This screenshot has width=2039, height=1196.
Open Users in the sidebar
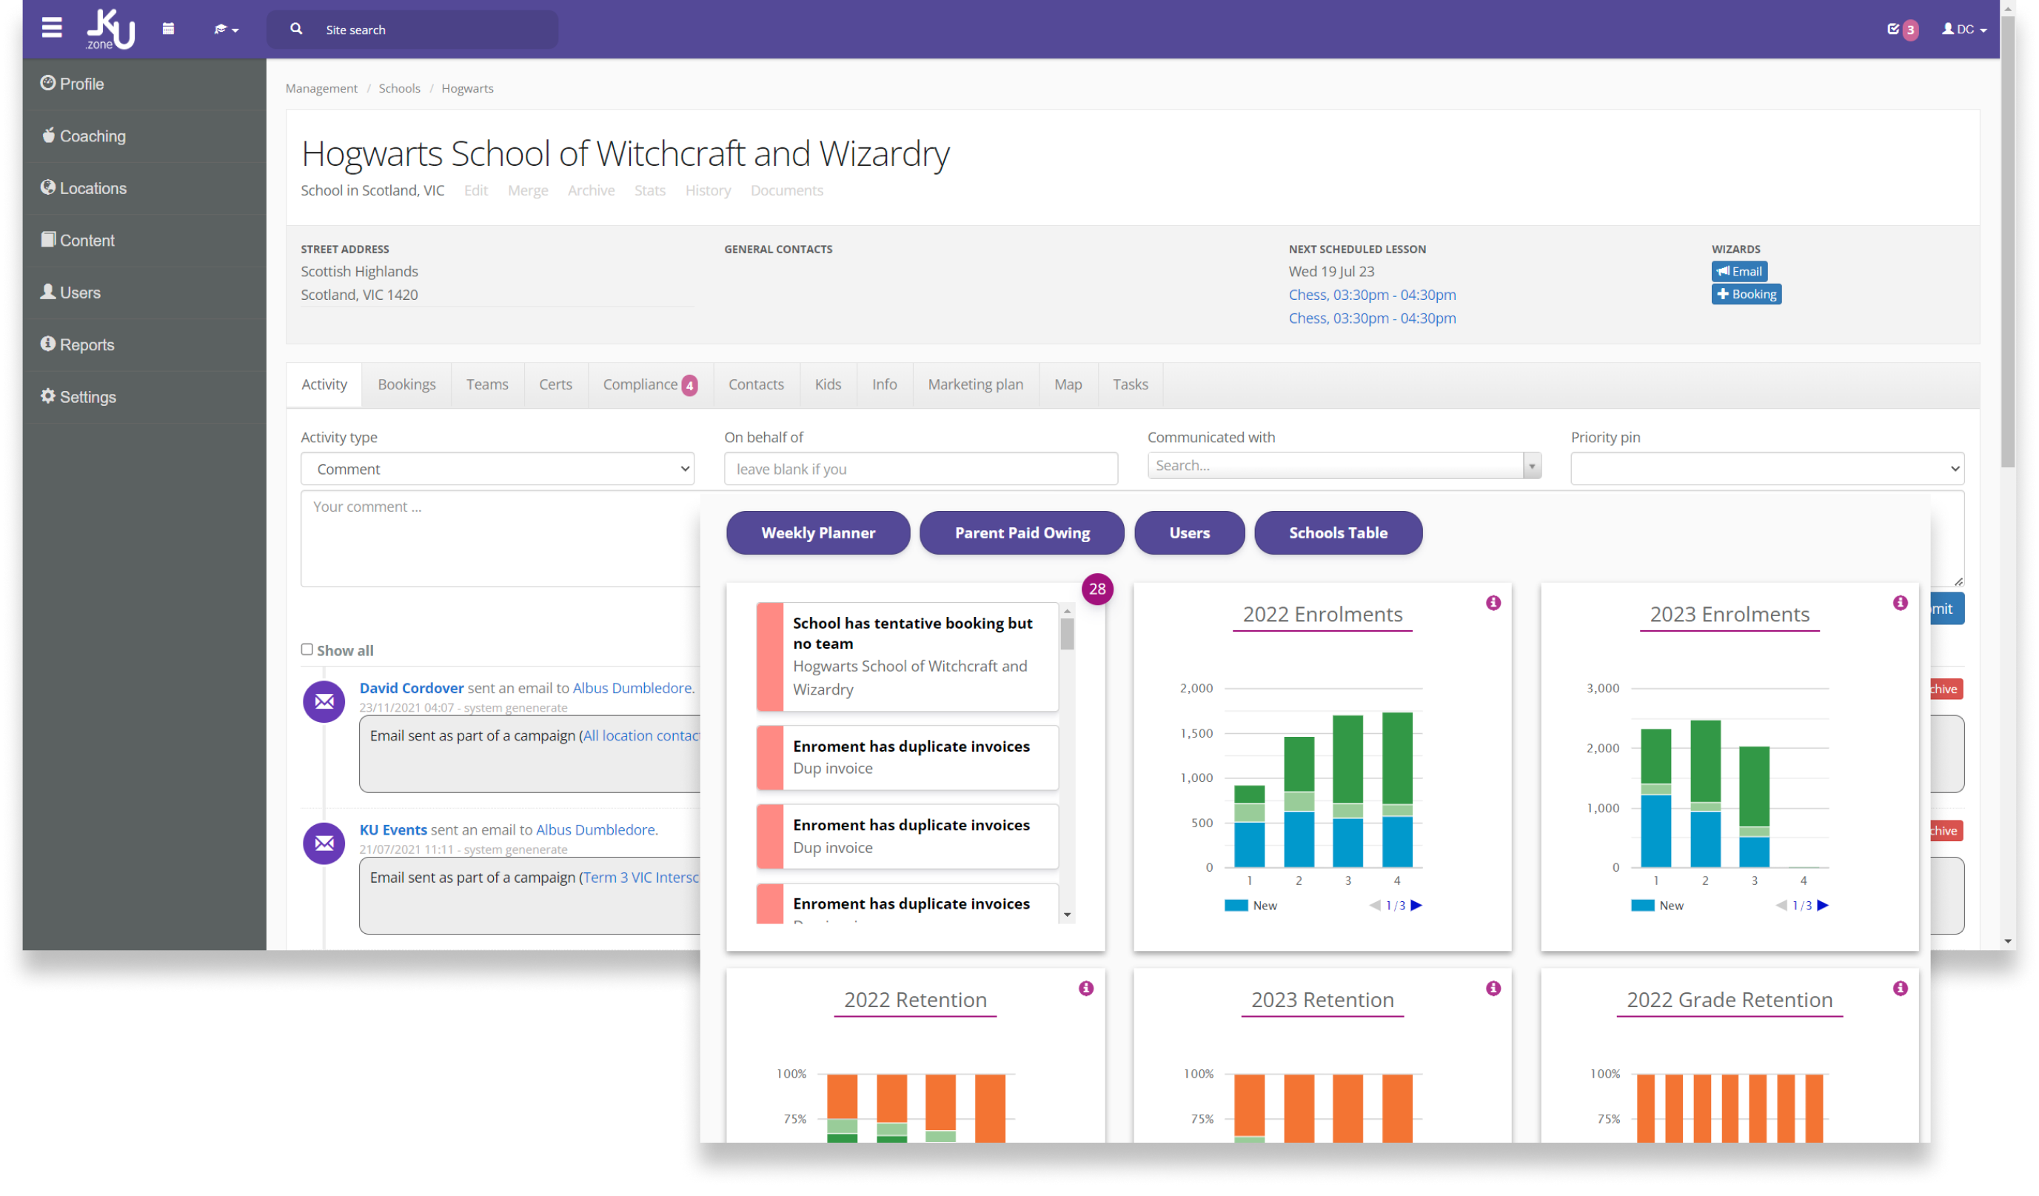click(x=144, y=293)
